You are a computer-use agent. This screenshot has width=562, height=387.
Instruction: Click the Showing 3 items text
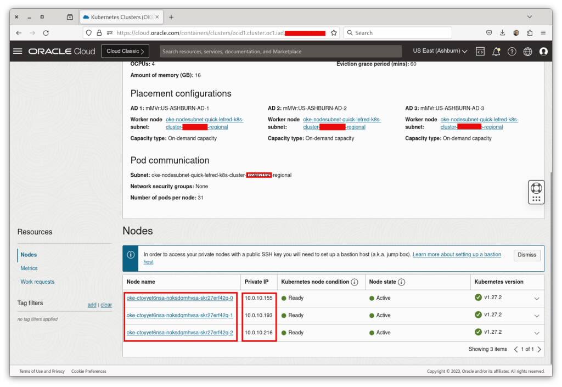point(487,349)
